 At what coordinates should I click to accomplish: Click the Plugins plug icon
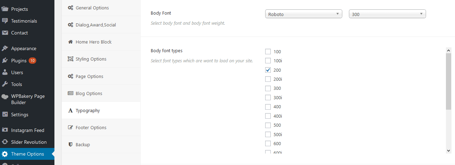5,61
